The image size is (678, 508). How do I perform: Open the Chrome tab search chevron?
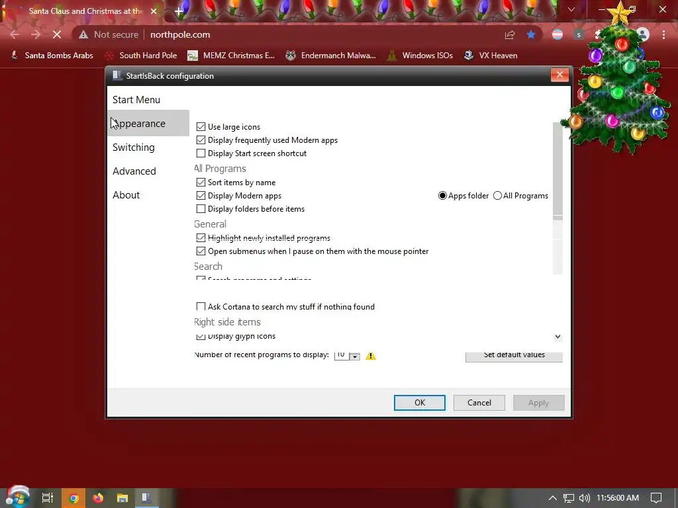pos(571,9)
